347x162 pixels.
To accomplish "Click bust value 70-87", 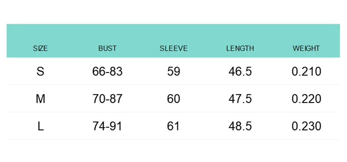I will [x=107, y=99].
